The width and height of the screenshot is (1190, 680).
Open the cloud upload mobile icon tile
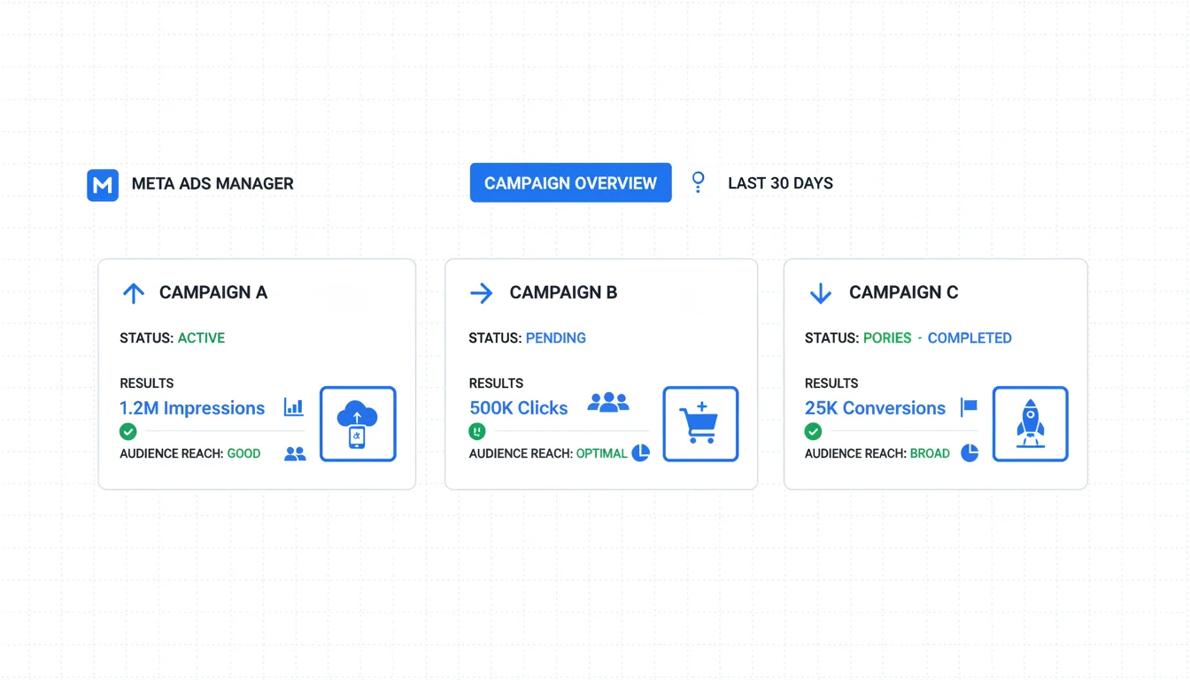pyautogui.click(x=358, y=424)
